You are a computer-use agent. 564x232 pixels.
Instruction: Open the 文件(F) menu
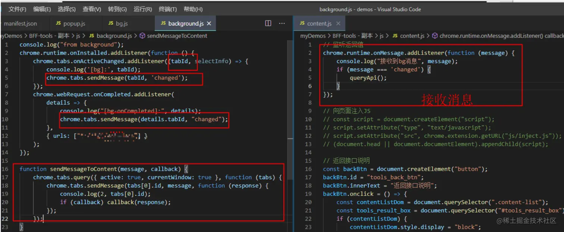[x=18, y=9]
